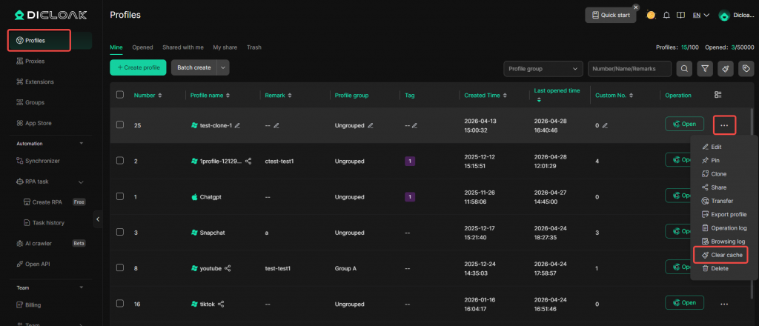Image resolution: width=759 pixels, height=326 pixels.
Task: Toggle the select-all checkbox in header
Action: pyautogui.click(x=120, y=95)
